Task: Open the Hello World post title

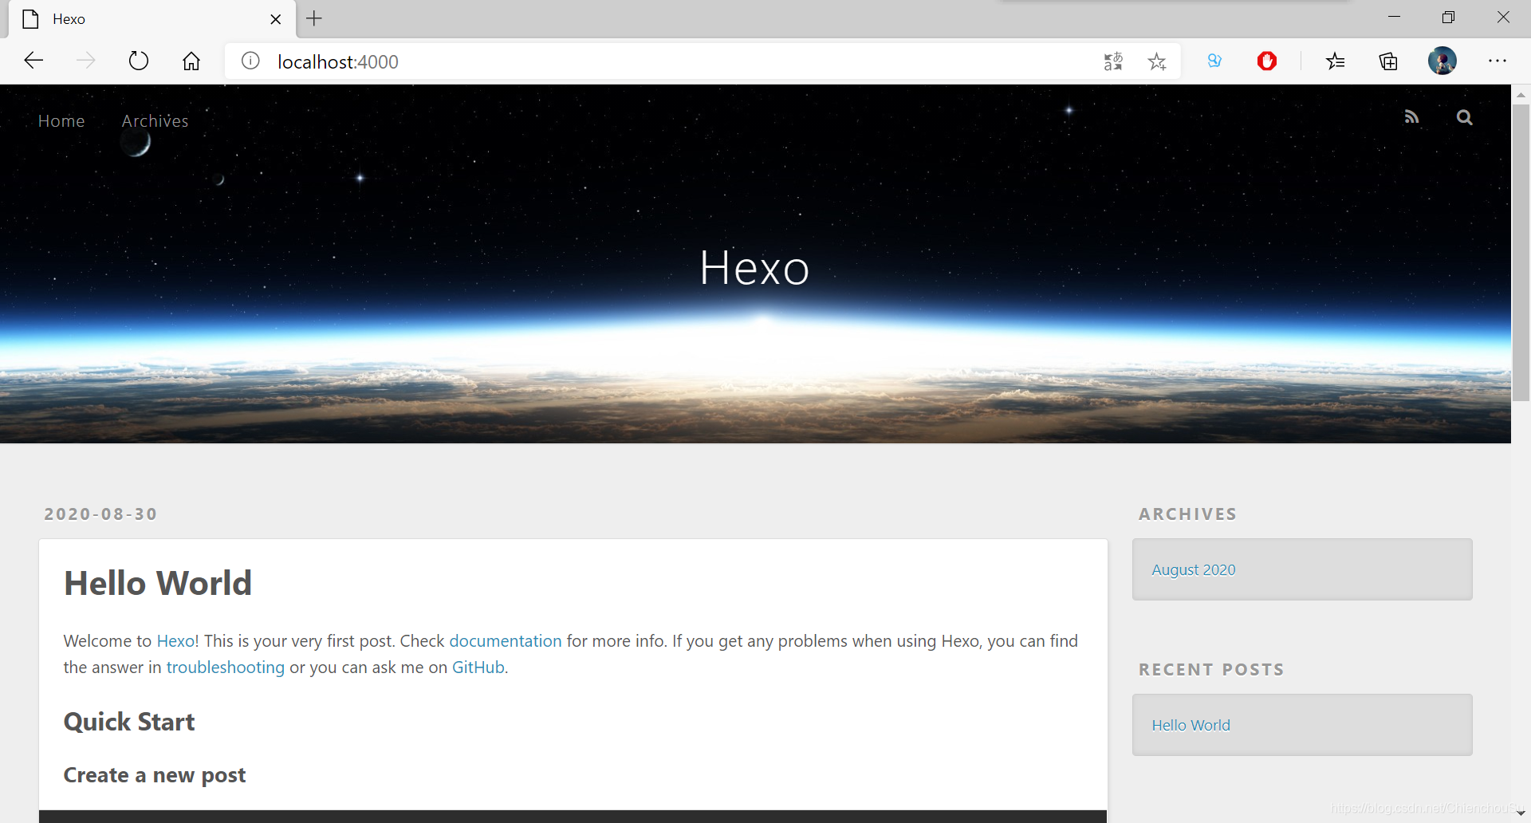Action: tap(158, 583)
